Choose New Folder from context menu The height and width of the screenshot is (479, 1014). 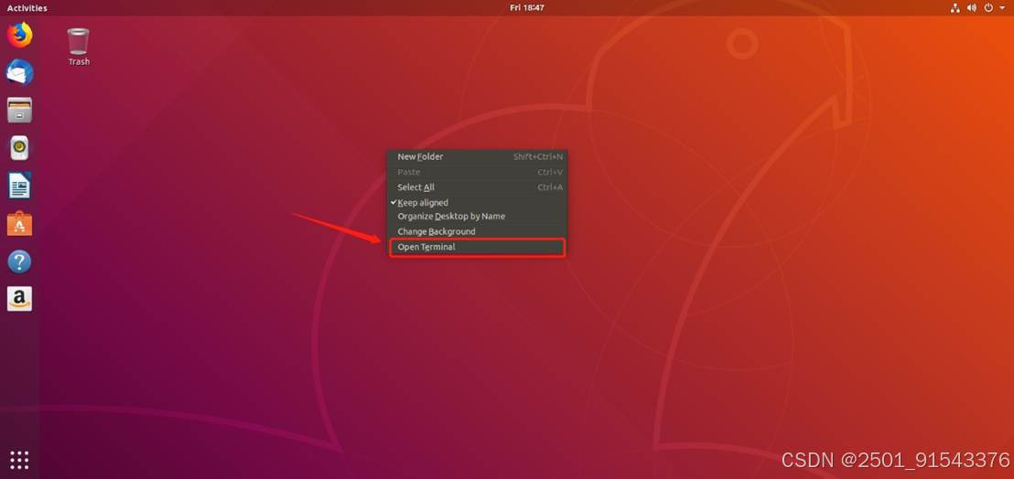[x=477, y=156]
